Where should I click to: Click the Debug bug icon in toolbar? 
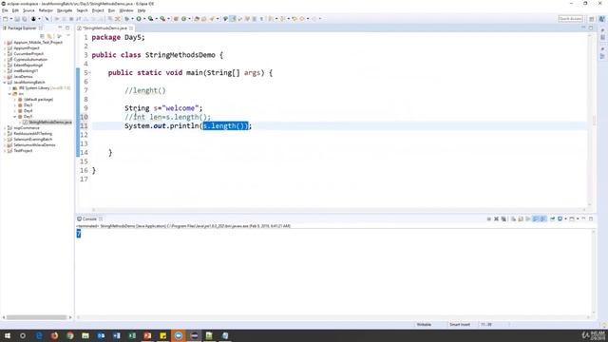126,19
